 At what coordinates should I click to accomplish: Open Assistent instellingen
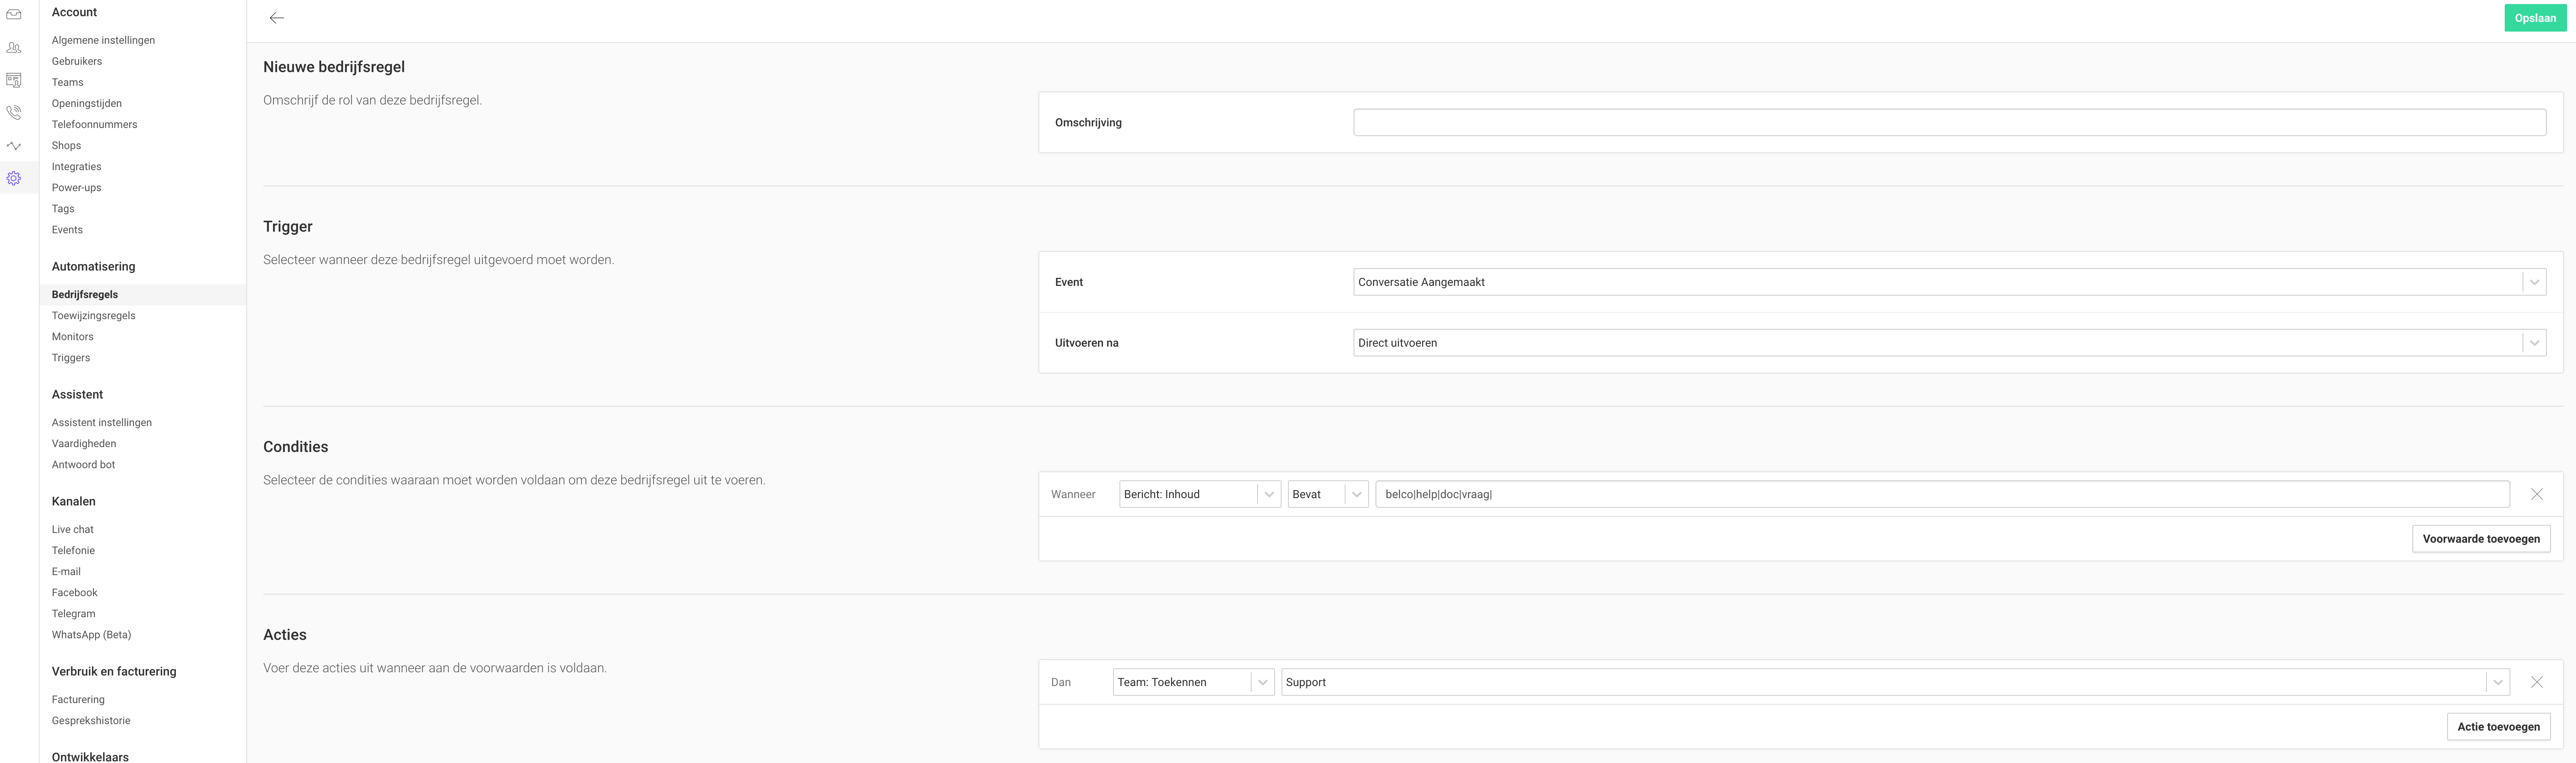point(102,422)
